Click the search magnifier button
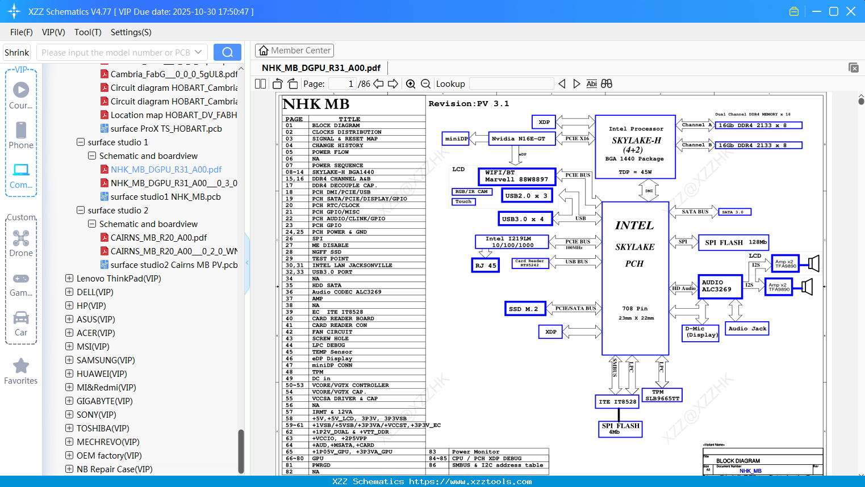This screenshot has width=865, height=487. (x=227, y=52)
